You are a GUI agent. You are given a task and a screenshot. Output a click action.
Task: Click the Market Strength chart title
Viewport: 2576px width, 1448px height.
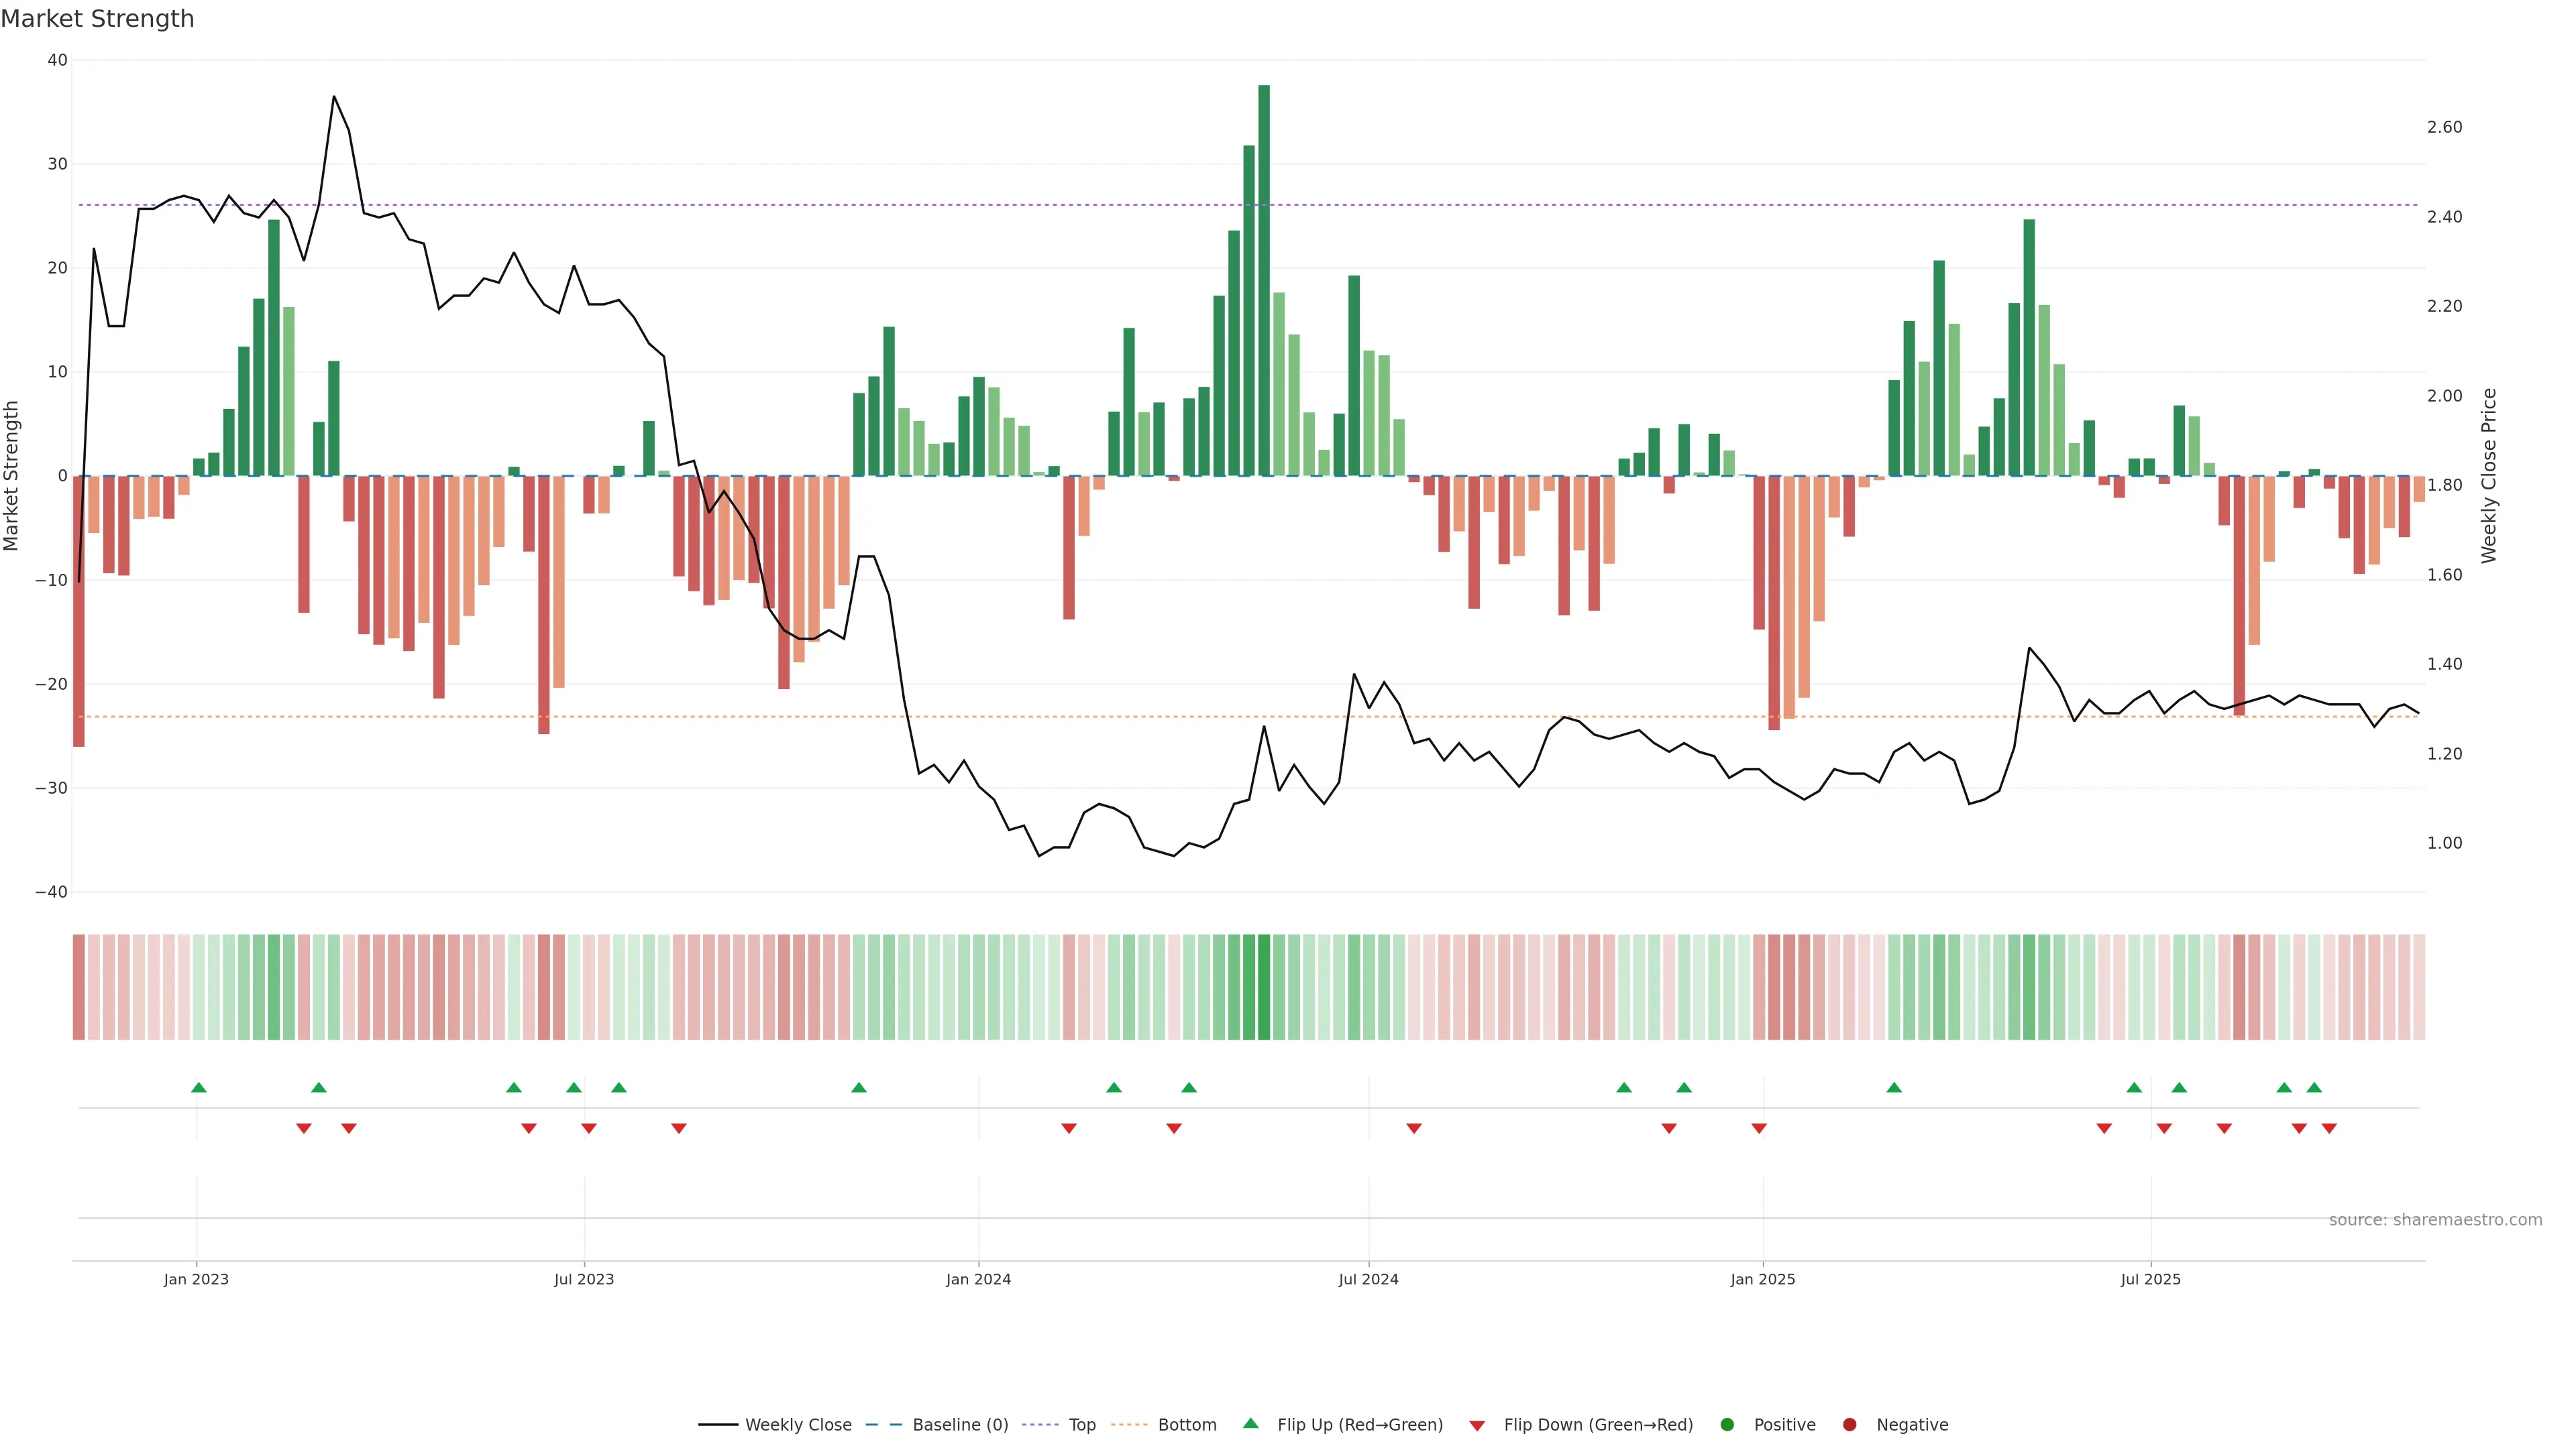point(98,19)
